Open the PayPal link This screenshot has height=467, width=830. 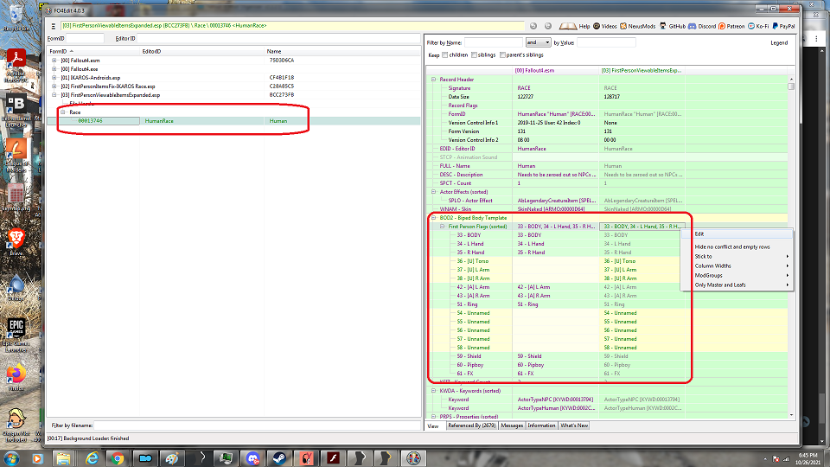(783, 26)
